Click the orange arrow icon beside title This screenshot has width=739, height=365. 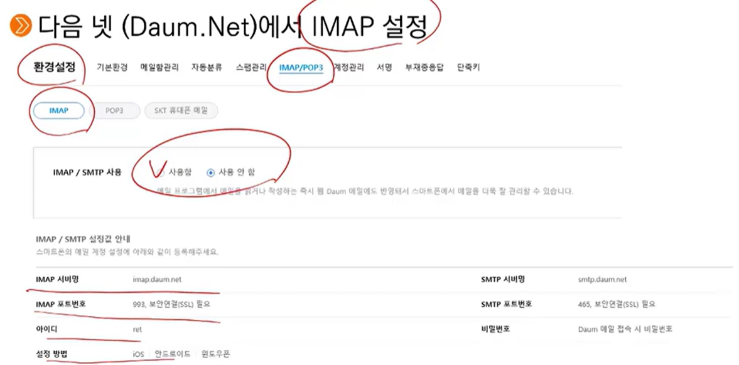20,26
